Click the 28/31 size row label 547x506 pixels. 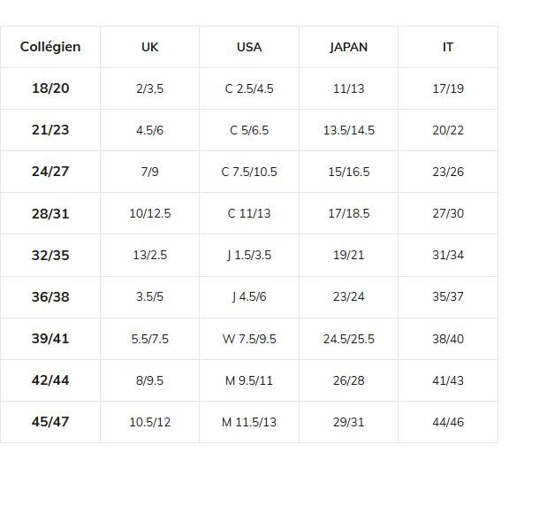[x=50, y=213]
